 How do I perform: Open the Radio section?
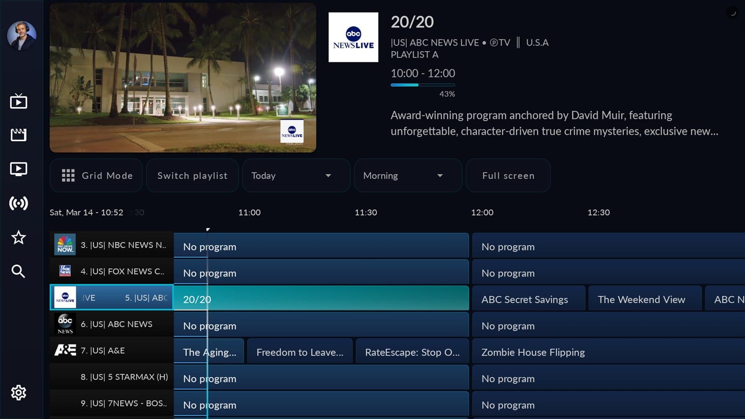pos(19,203)
